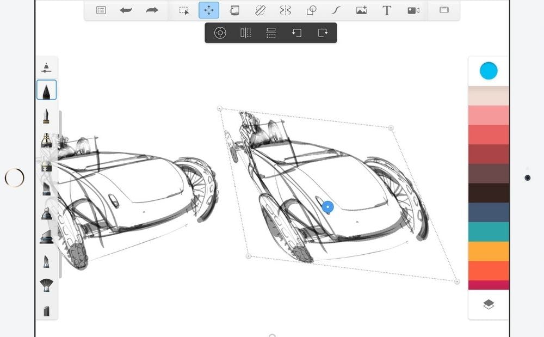Choose the Selection tool

point(184,10)
